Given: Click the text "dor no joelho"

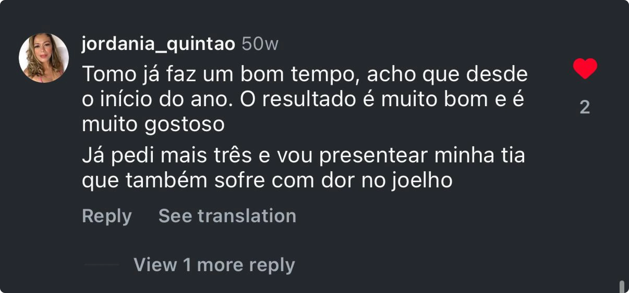Looking at the screenshot, I should [387, 180].
